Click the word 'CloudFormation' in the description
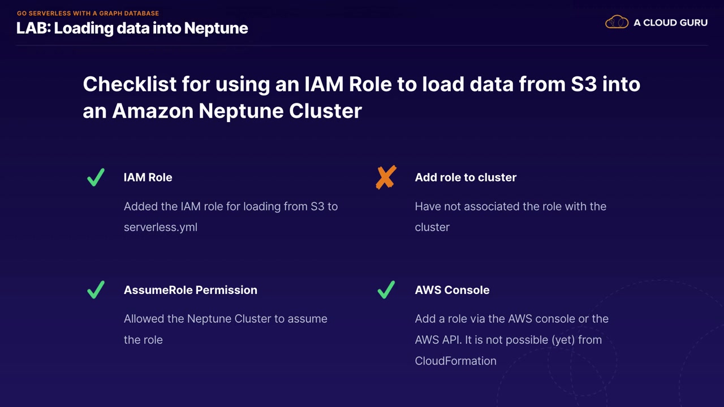The image size is (724, 407). pos(455,361)
